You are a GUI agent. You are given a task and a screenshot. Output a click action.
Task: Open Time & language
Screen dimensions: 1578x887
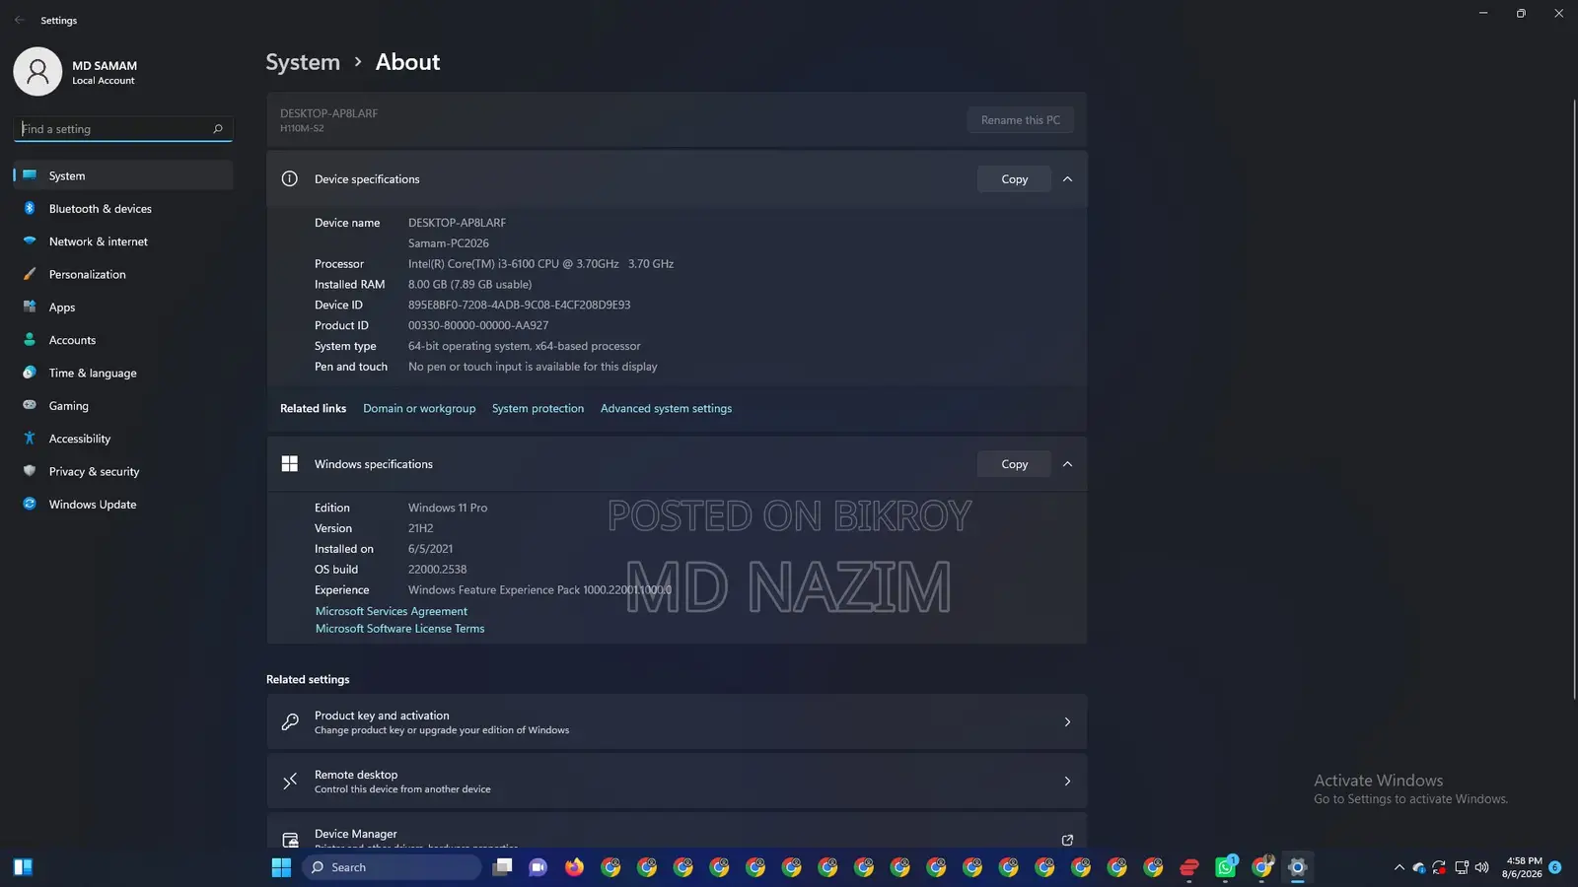pos(123,373)
